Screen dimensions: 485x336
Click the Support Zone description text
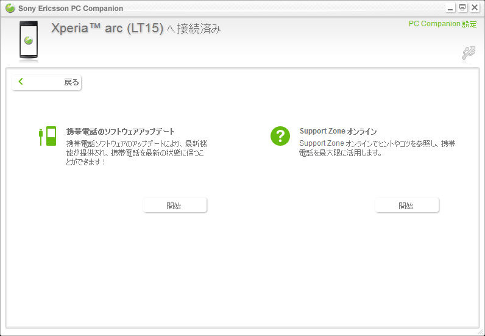point(377,148)
